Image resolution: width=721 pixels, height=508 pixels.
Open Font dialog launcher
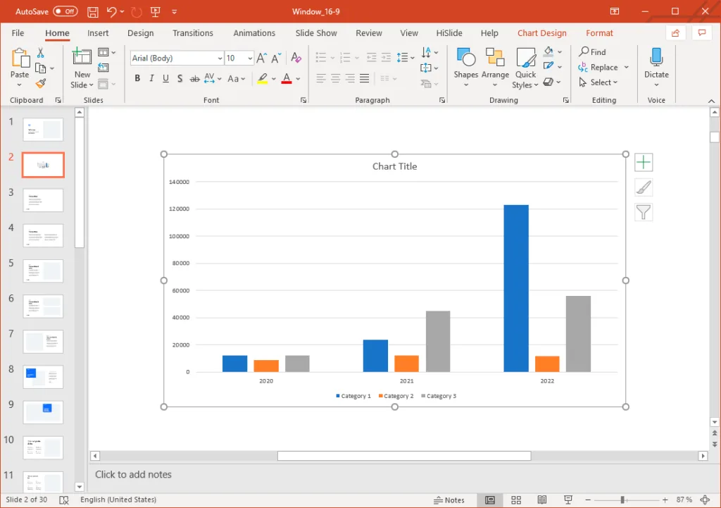tap(303, 100)
